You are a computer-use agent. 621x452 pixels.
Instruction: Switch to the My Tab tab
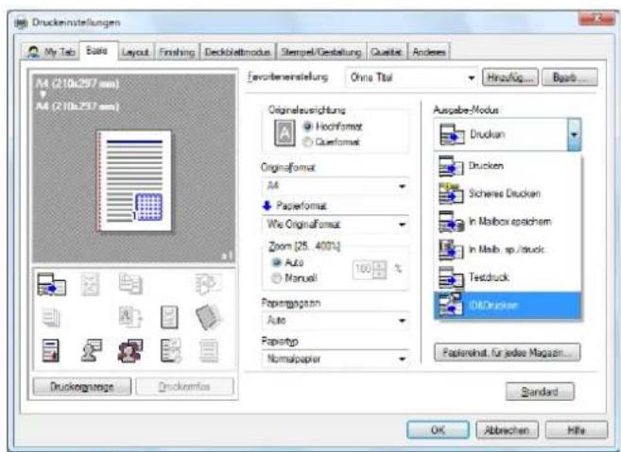[50, 52]
